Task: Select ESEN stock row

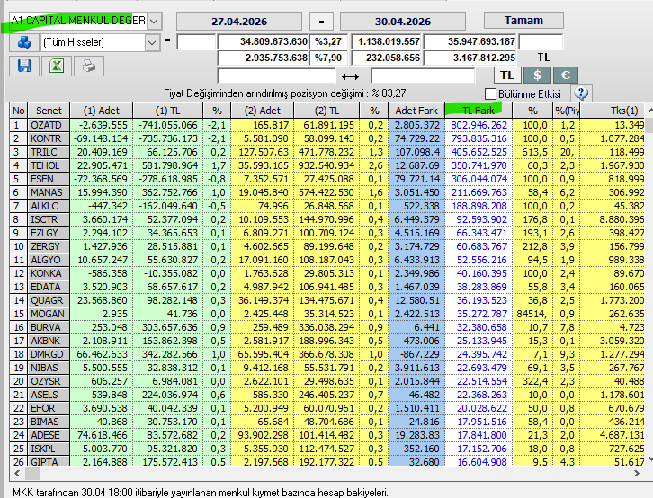Action: tap(326, 179)
